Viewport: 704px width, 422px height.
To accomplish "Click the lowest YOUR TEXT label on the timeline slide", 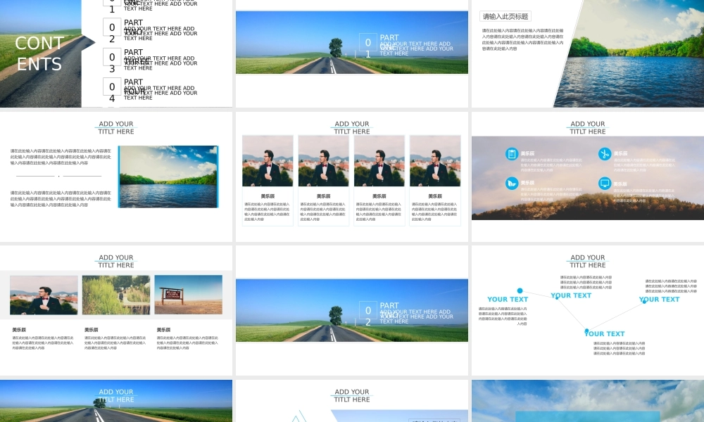I will [605, 334].
